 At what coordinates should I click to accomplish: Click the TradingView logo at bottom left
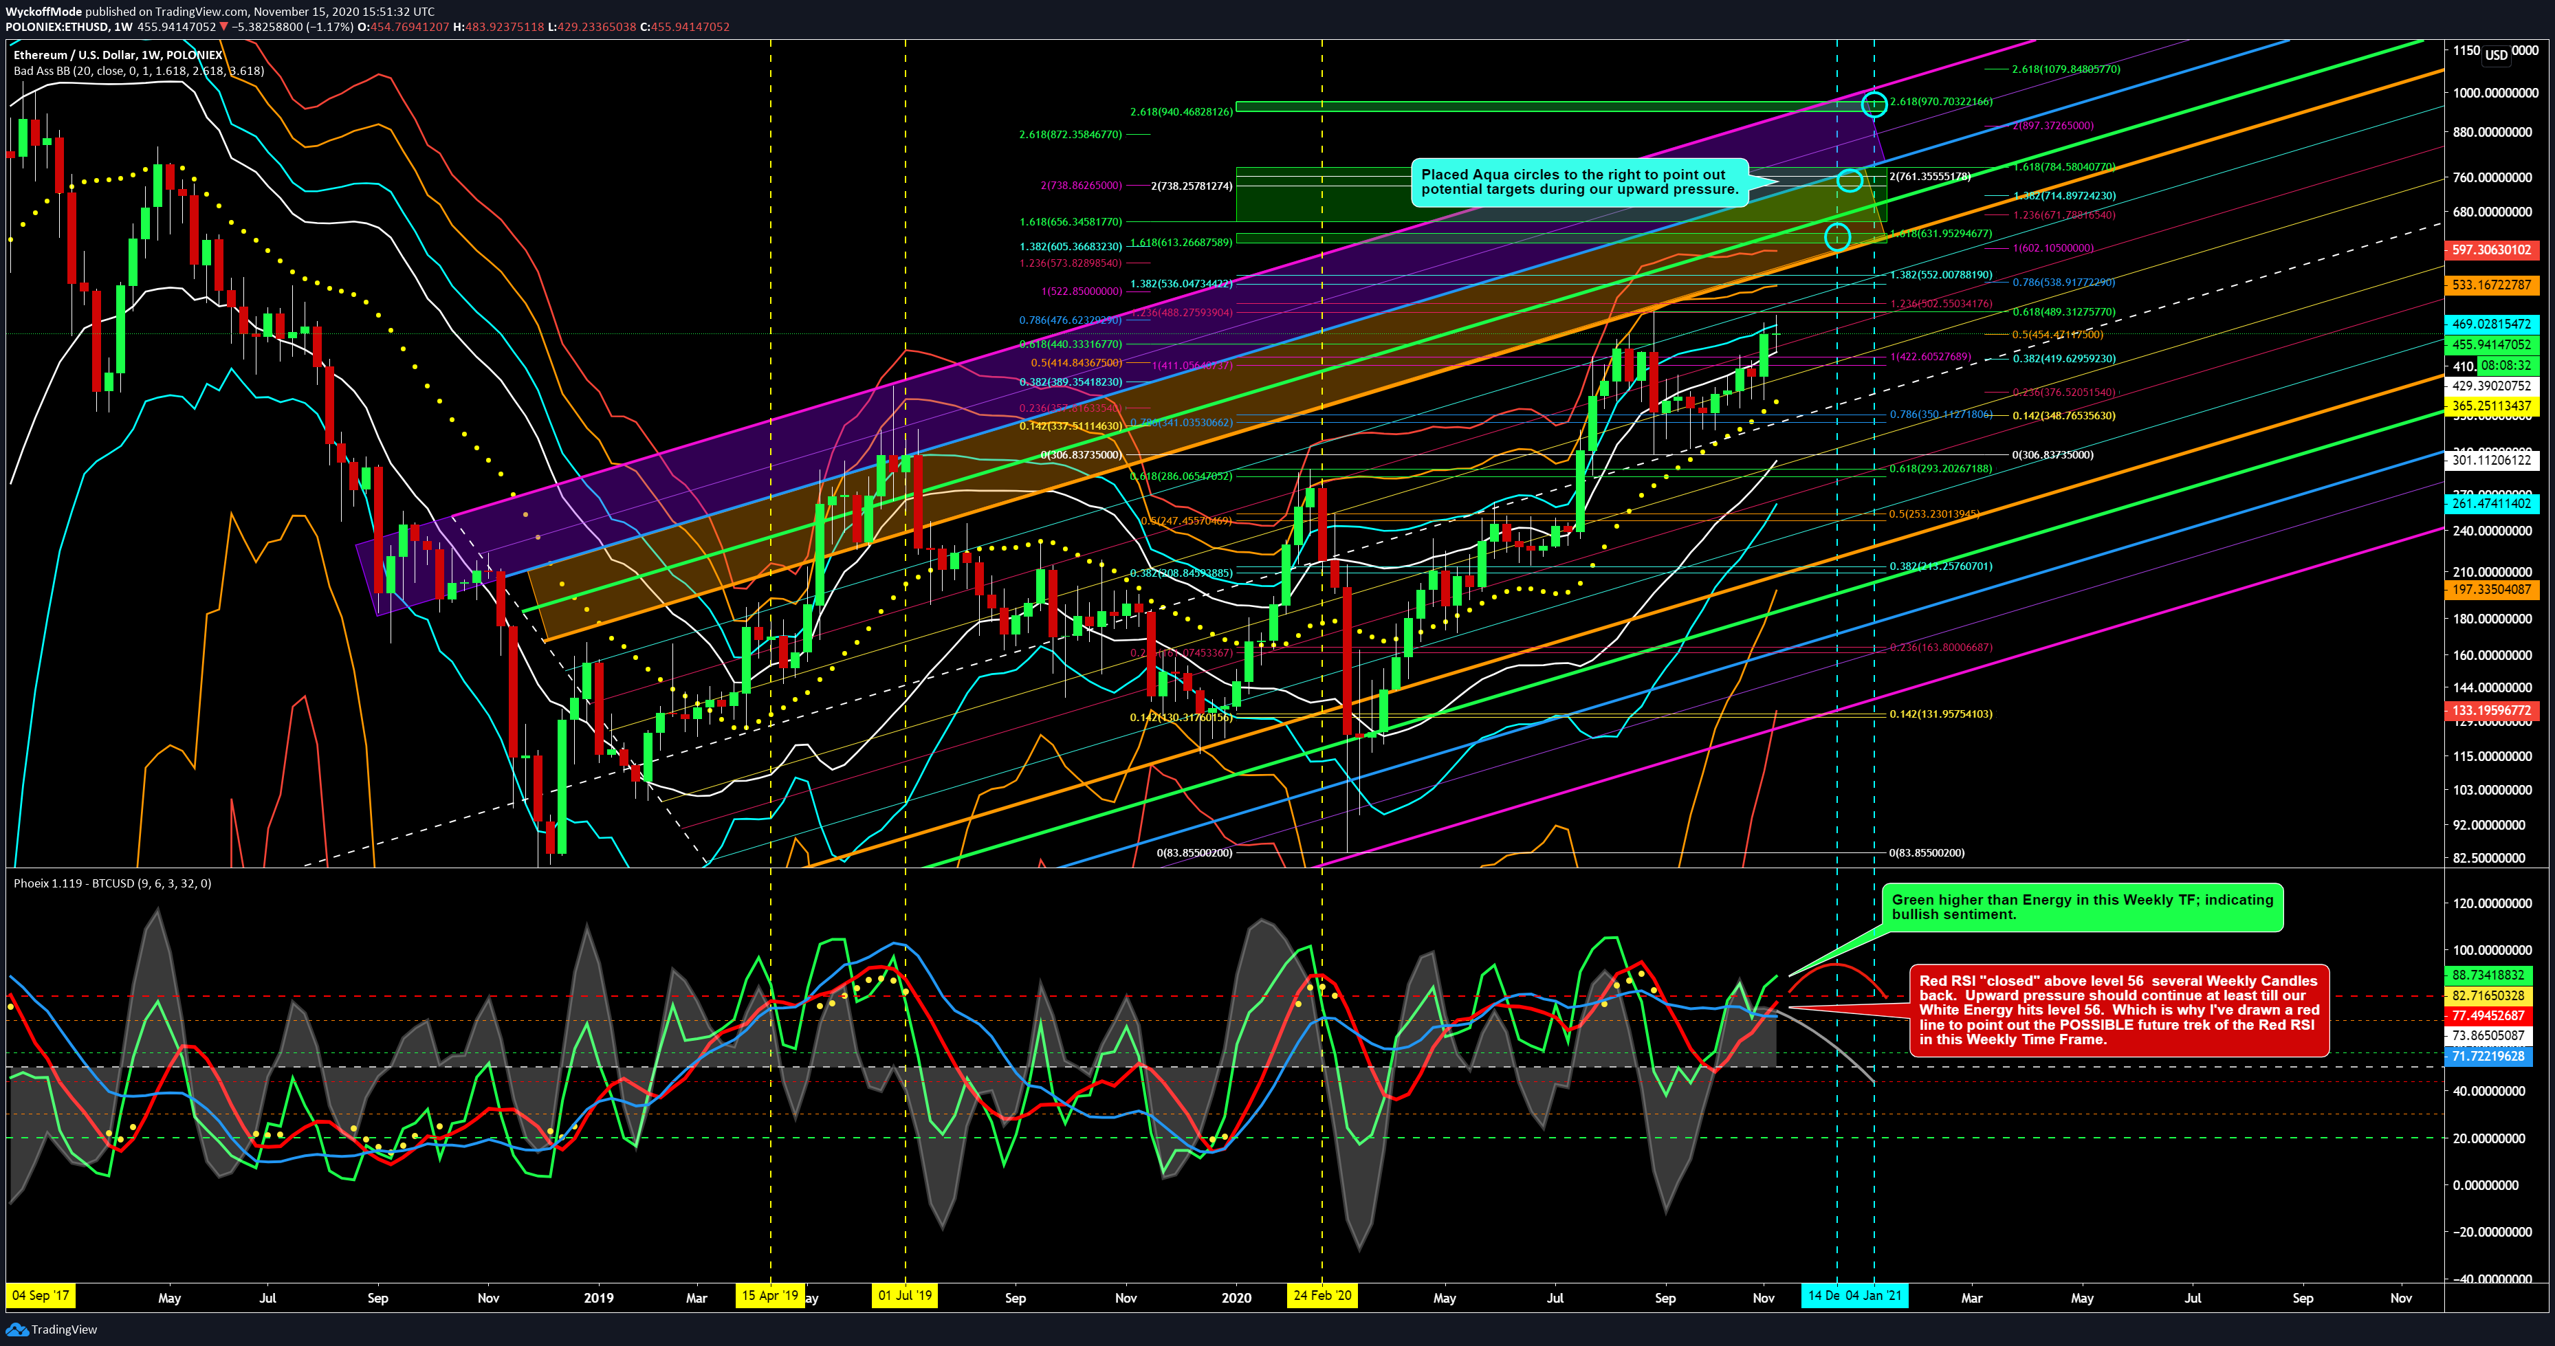(x=52, y=1329)
